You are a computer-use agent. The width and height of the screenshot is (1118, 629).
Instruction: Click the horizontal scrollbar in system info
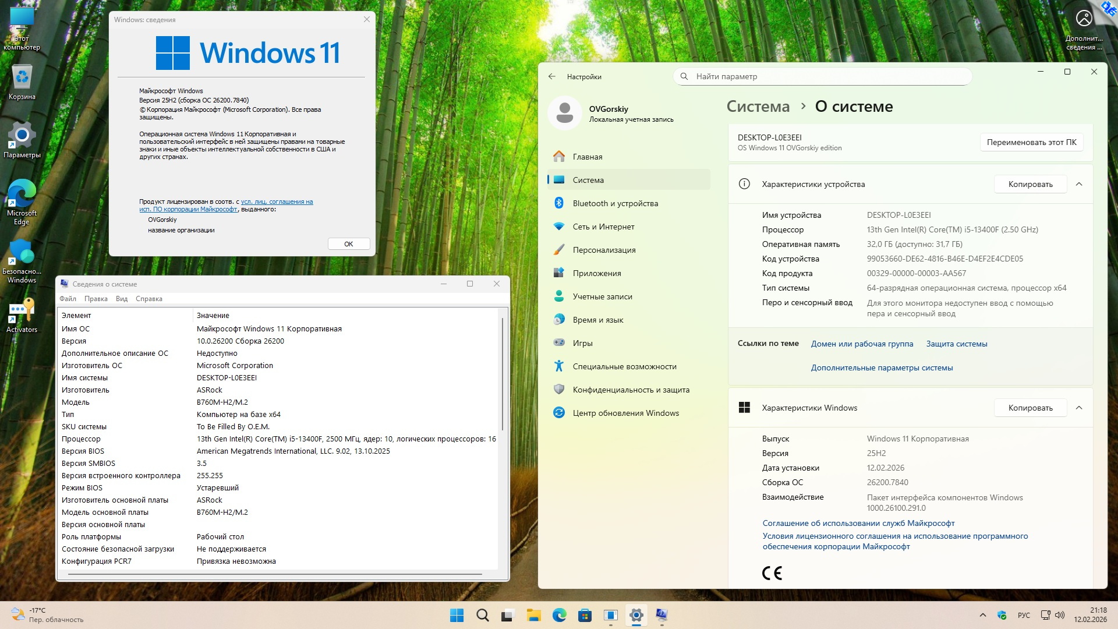274,574
